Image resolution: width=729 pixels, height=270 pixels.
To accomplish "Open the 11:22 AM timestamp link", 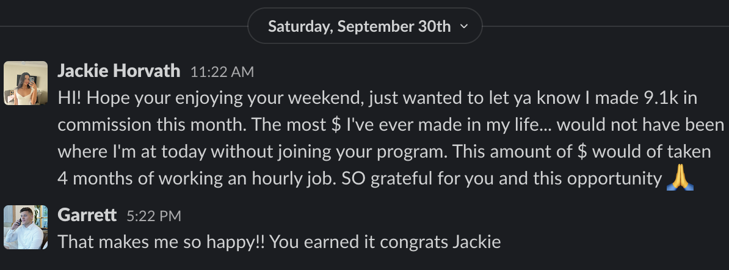I will 222,72.
